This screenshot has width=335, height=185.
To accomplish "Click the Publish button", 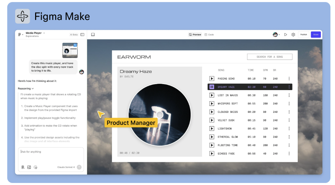I will [x=304, y=35].
